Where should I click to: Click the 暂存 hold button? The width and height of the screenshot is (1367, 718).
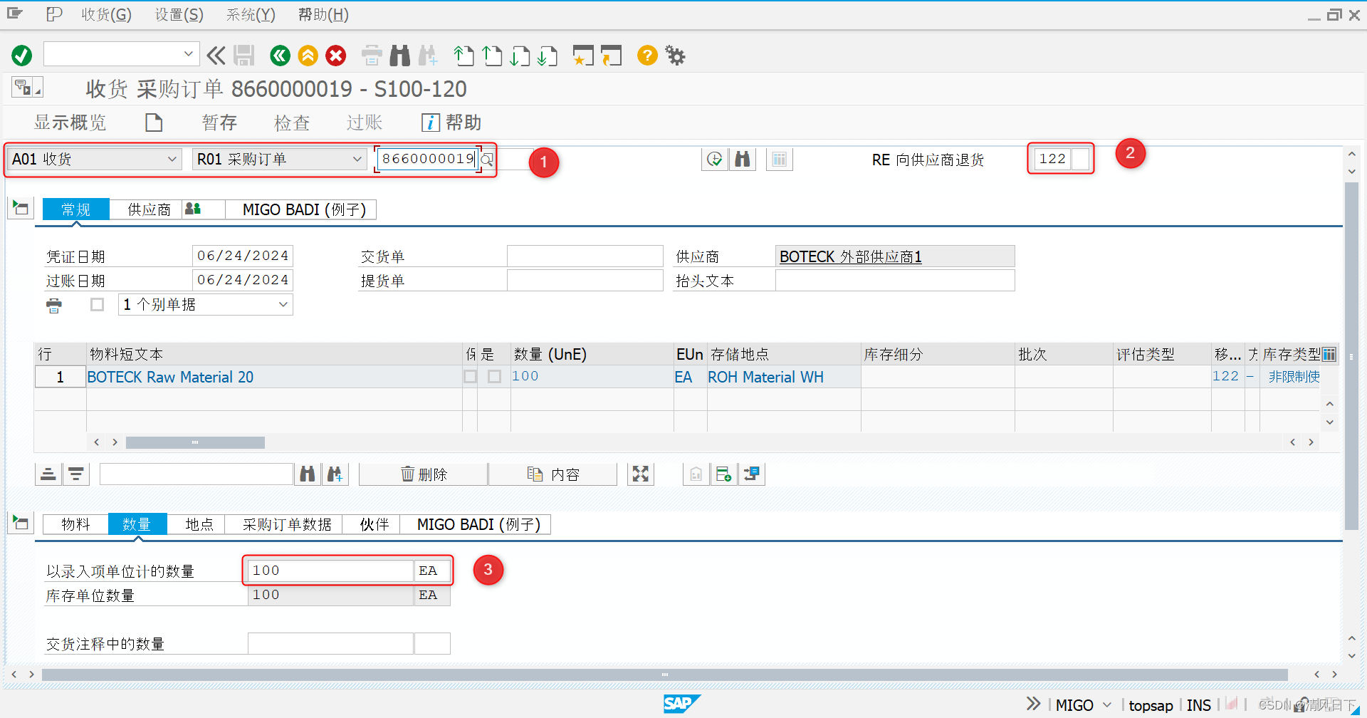pyautogui.click(x=219, y=123)
